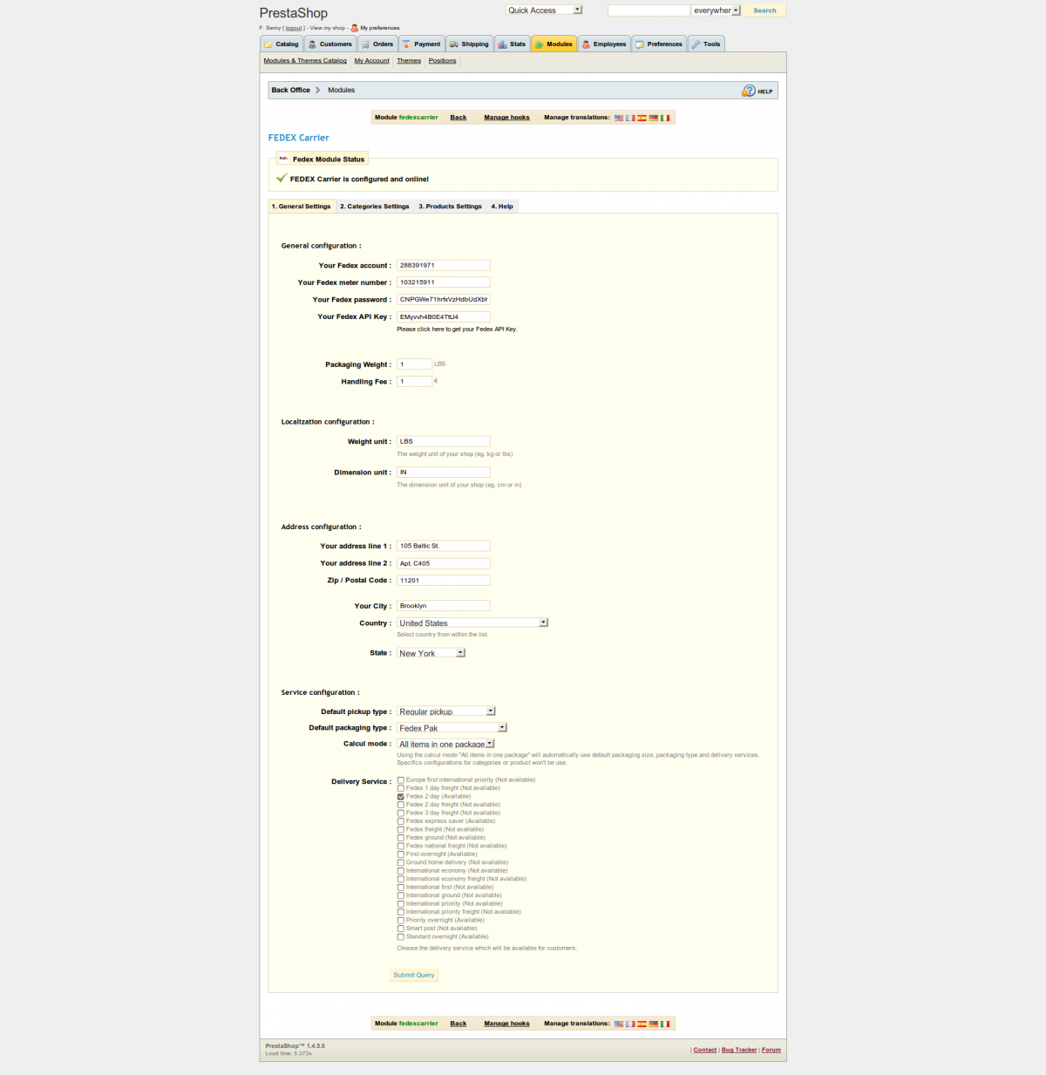Switch to 2. Categories Settings tab
Screen dimensions: 1046x1075
(x=375, y=207)
